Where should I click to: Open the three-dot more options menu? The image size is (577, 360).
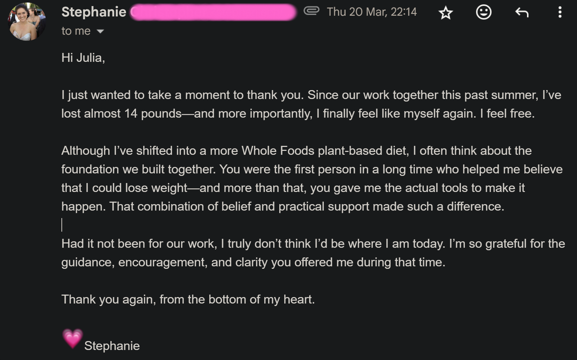tap(560, 12)
